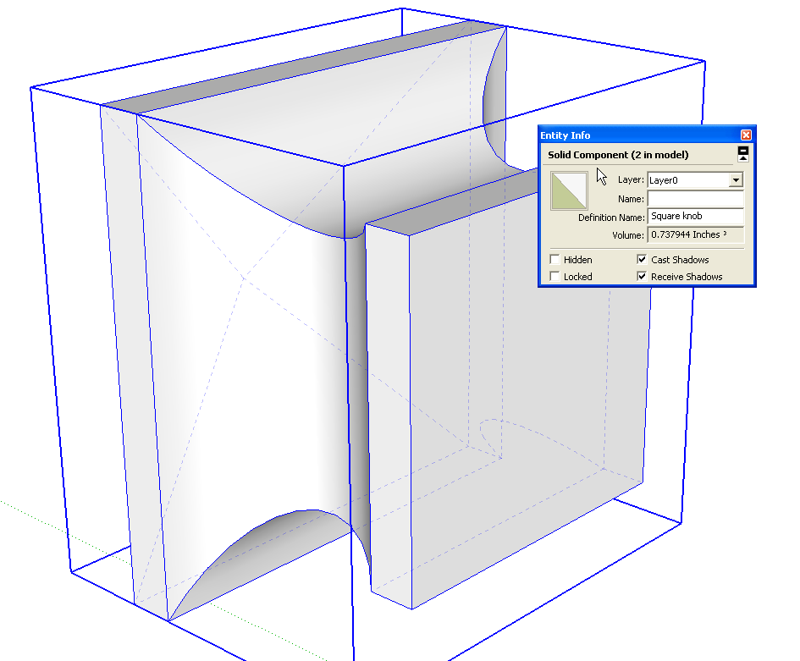Click the 'Solid Component (2 in model)' heading

coord(618,155)
